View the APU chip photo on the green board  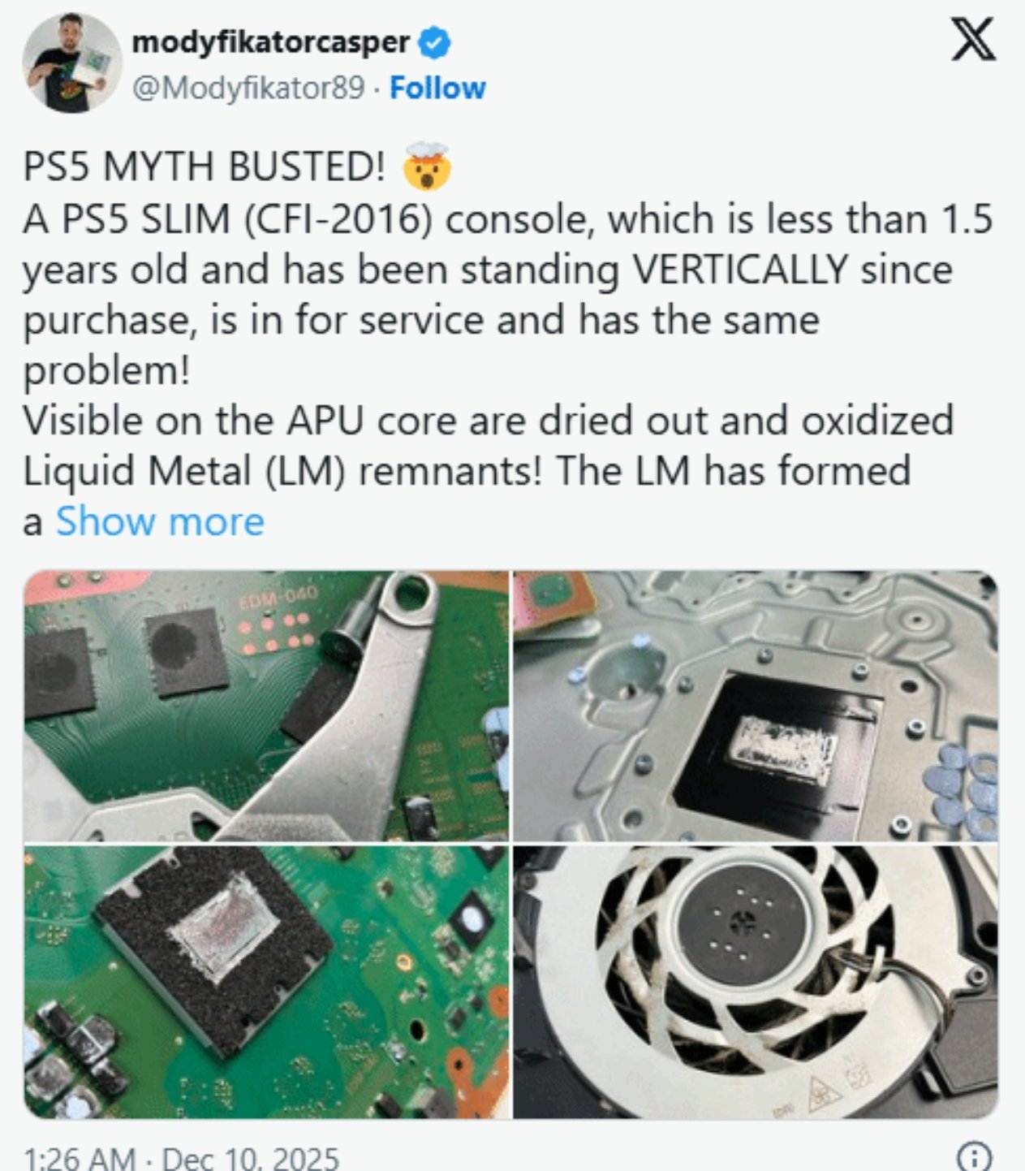(x=266, y=982)
